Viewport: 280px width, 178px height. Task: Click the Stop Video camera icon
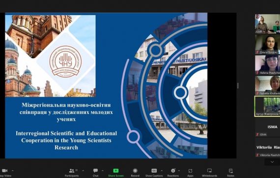[4, 171]
